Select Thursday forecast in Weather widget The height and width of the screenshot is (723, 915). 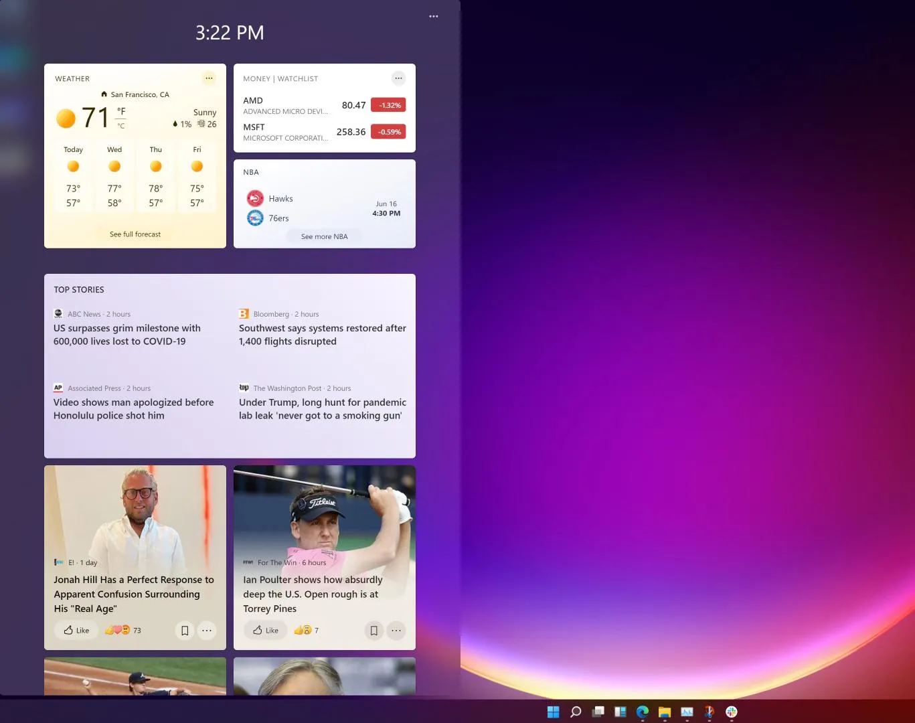(x=156, y=176)
